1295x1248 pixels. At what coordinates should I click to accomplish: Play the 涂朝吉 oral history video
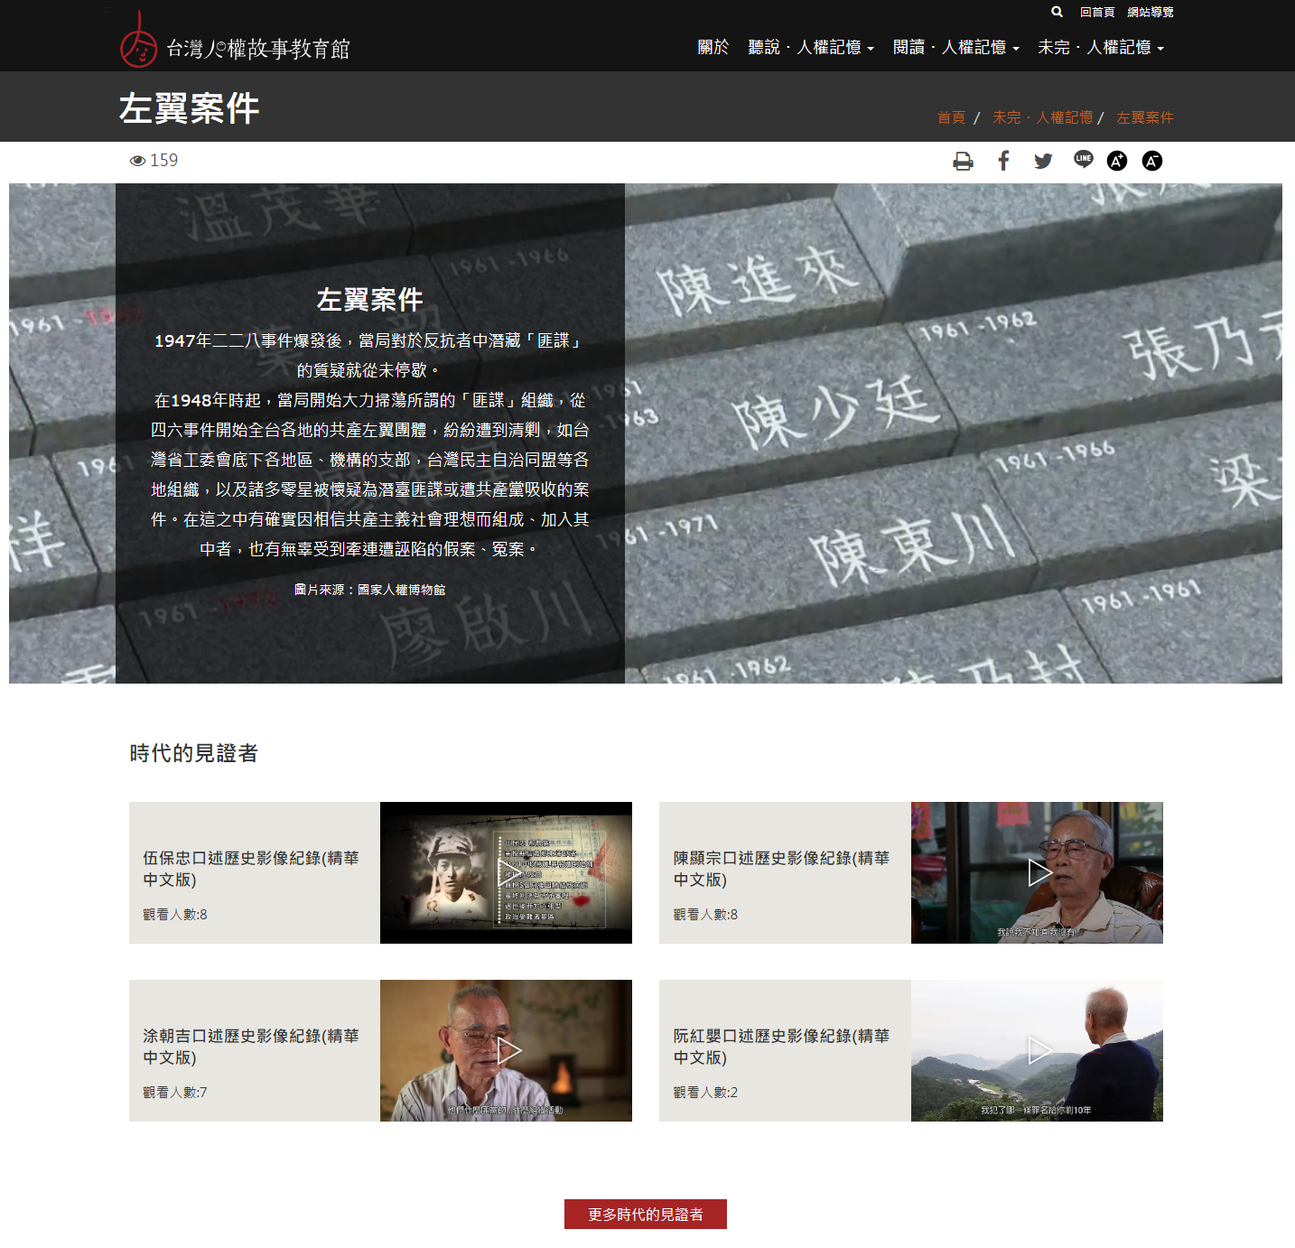(506, 1050)
